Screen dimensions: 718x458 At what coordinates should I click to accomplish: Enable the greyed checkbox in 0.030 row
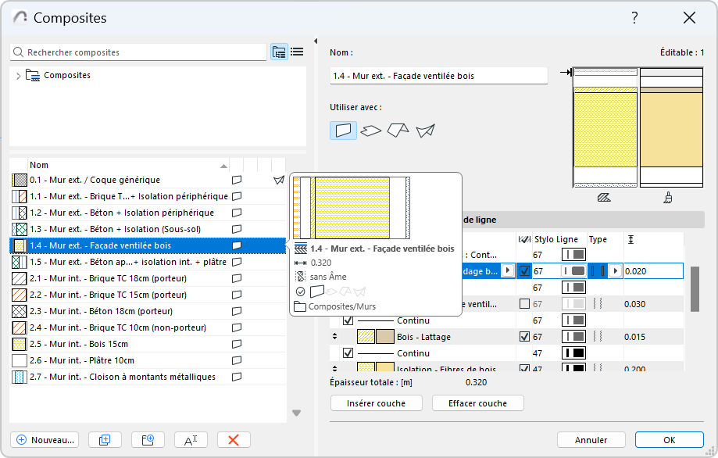[x=524, y=303]
